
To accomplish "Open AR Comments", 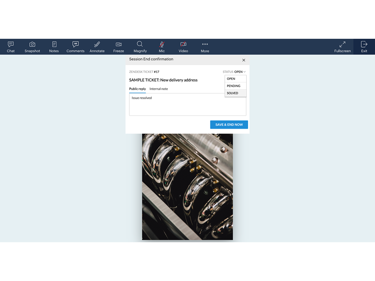I will [x=75, y=47].
